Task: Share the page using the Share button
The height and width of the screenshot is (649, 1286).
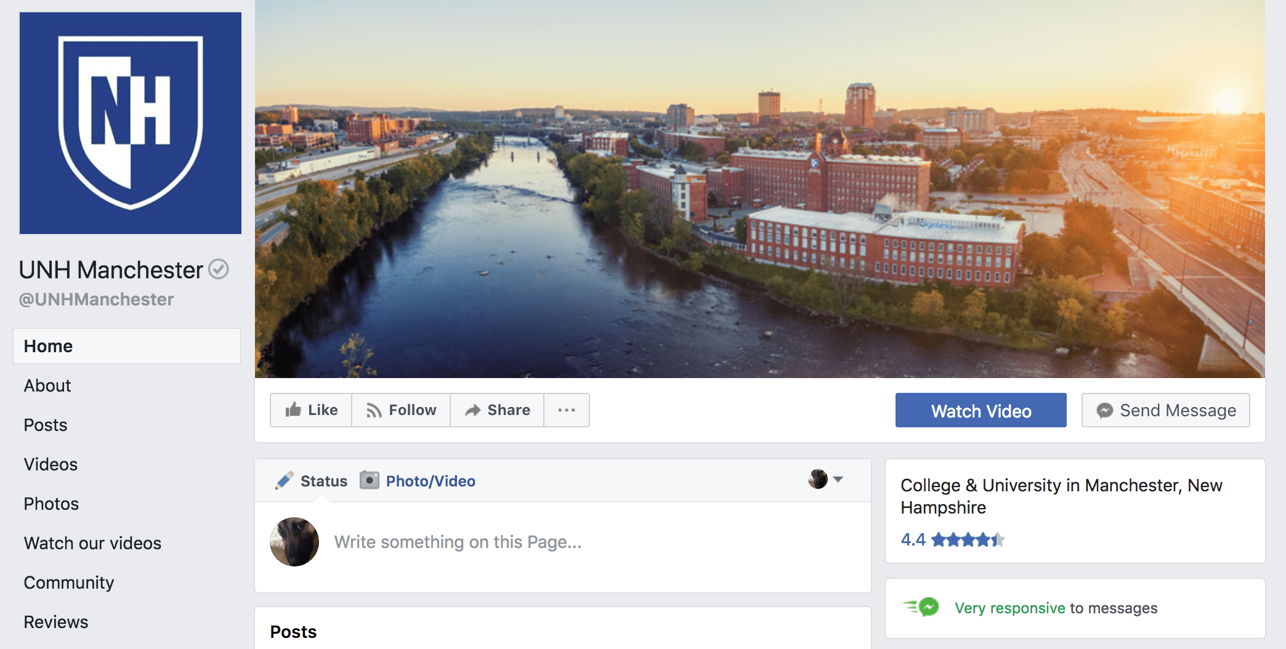Action: pos(497,410)
